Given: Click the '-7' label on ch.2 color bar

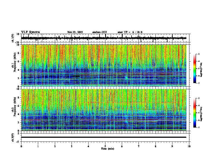Looking at the screenshot, I should [198, 127].
